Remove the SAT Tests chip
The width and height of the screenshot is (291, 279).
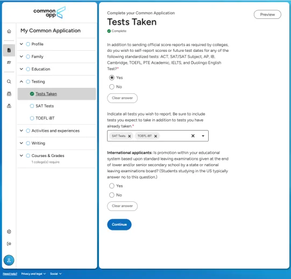coord(130,136)
